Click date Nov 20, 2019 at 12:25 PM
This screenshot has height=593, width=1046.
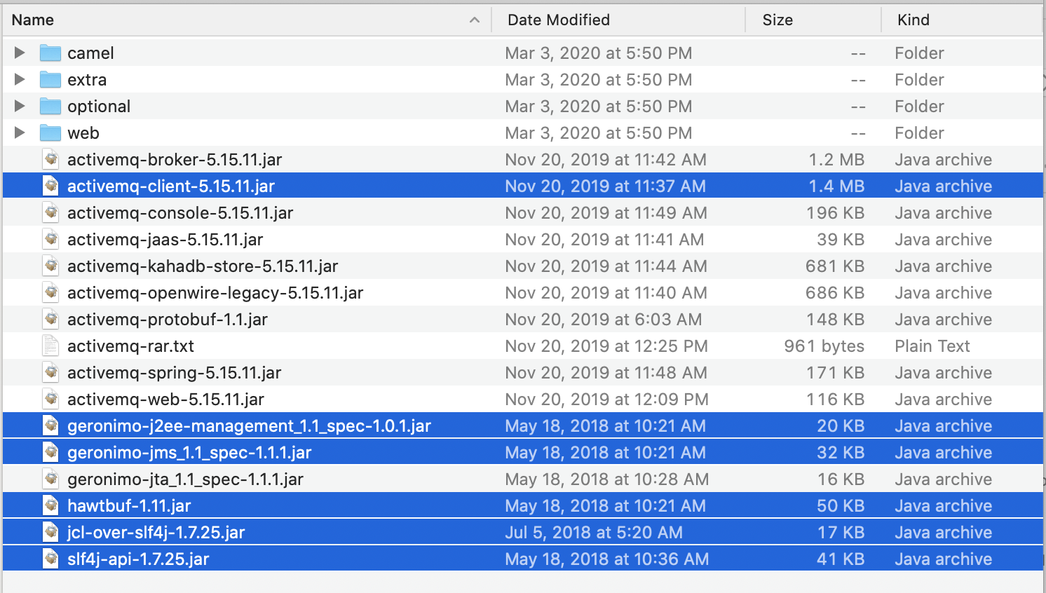606,346
